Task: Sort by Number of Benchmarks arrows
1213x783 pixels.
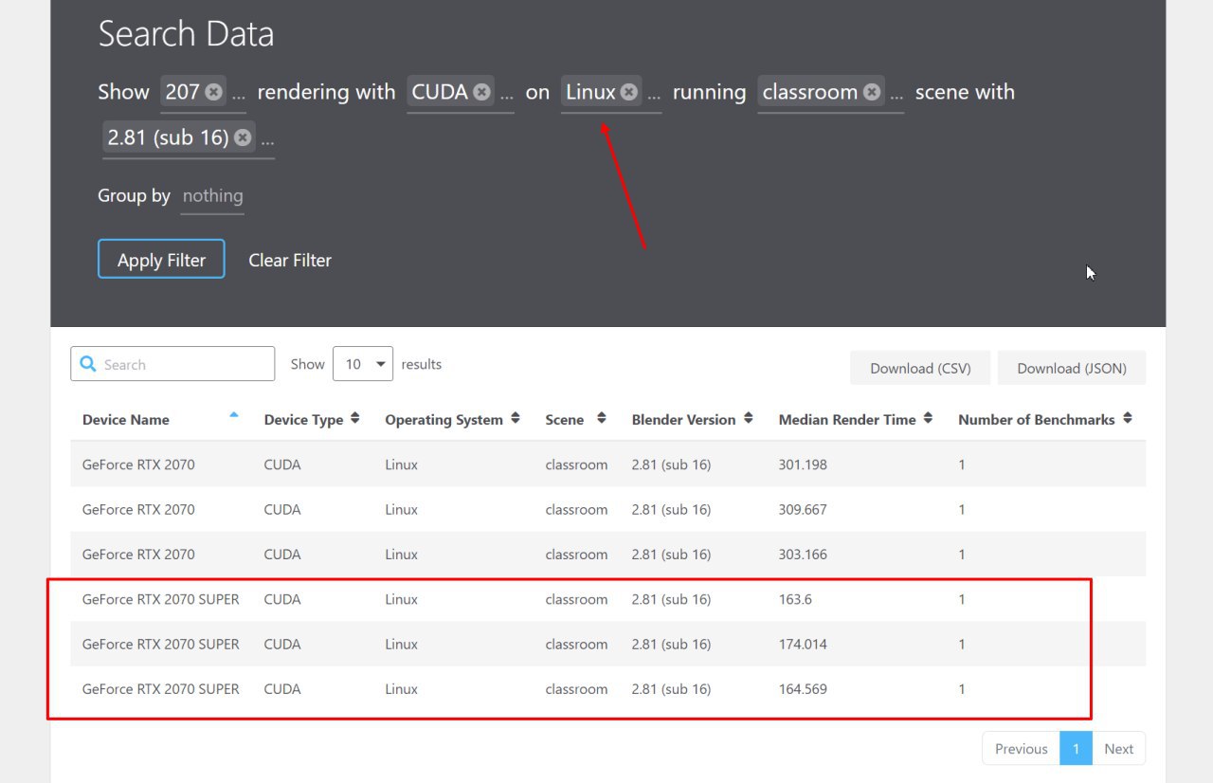Action: [x=1127, y=418]
